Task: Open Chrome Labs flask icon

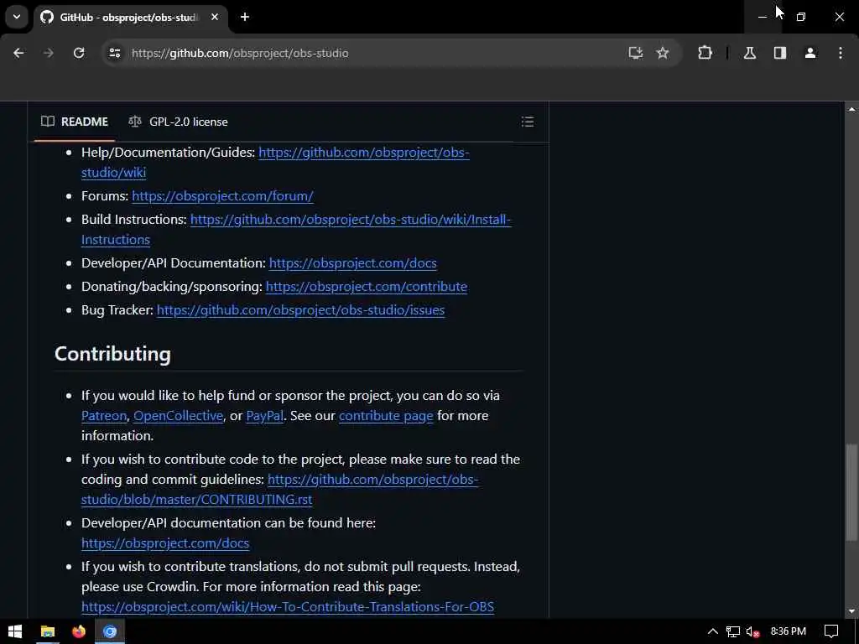Action: point(750,53)
